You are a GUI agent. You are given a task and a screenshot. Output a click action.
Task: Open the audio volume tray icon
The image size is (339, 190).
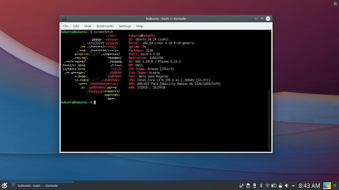287,185
